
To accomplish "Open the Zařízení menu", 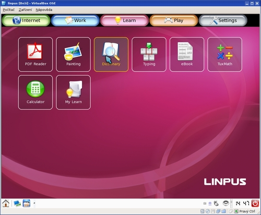I will pos(25,10).
